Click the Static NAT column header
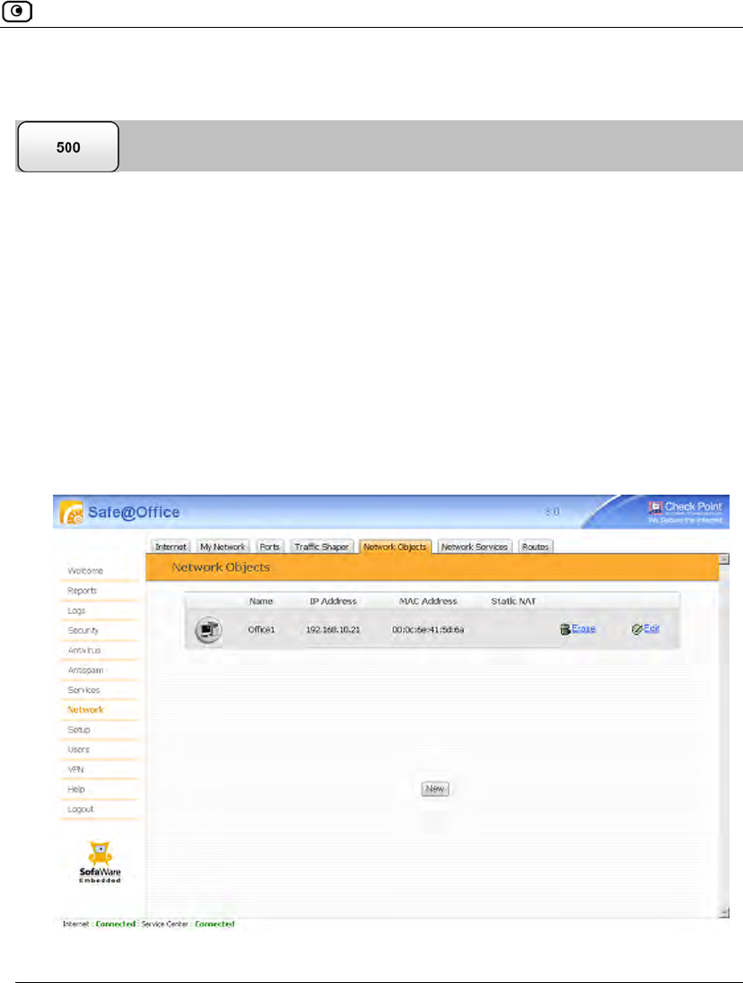The image size is (743, 983). [x=513, y=601]
